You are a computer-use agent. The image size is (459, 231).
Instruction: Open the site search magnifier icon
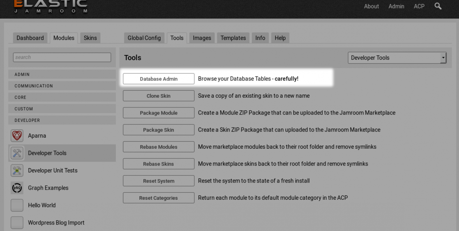coord(438,6)
